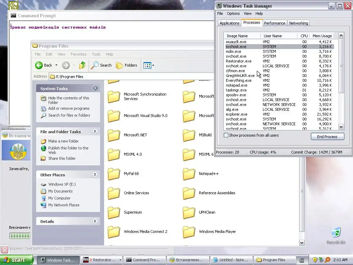Click the Up folder icon in Explorer toolbar
The image size is (353, 265).
coord(82,65)
